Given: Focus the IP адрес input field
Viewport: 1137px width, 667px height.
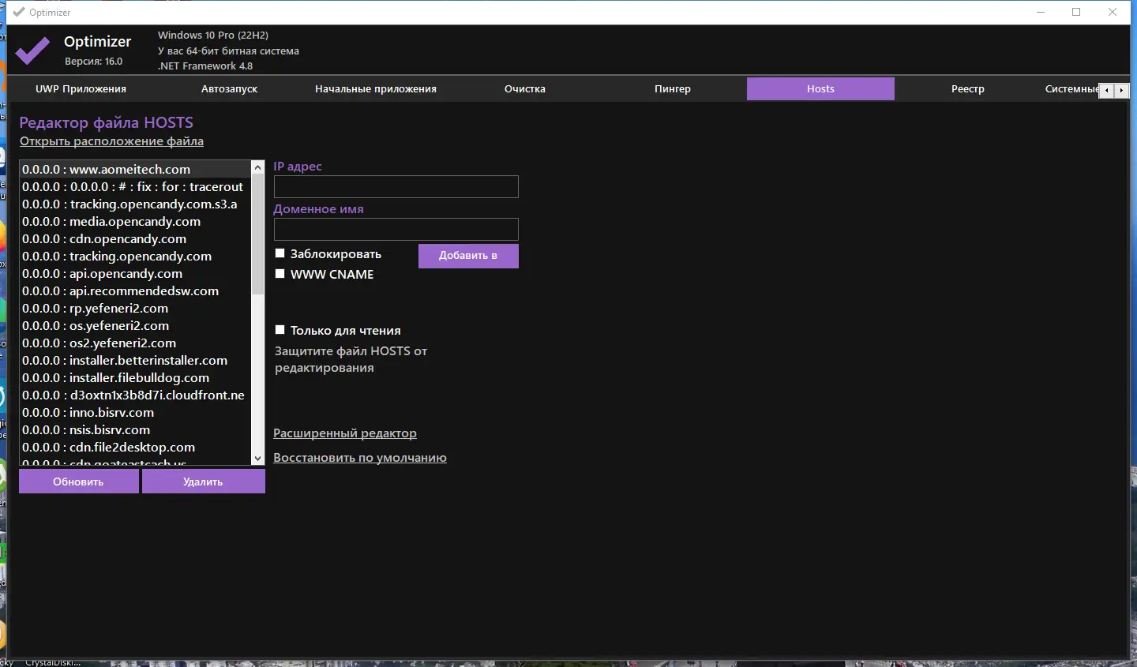Looking at the screenshot, I should coord(396,187).
